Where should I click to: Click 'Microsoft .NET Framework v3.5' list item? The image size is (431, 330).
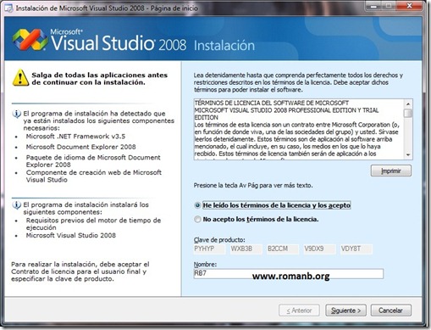pyautogui.click(x=75, y=137)
